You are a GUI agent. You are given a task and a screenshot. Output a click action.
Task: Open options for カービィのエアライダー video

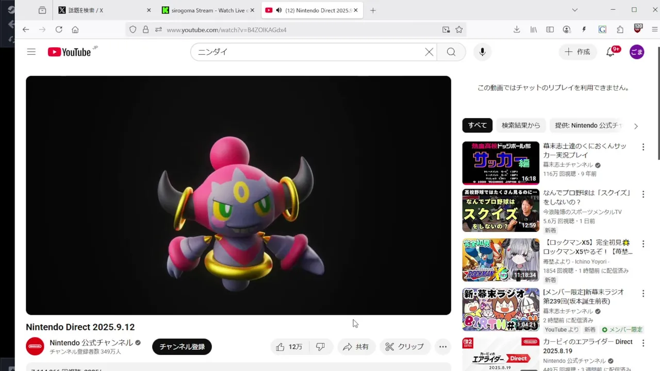pyautogui.click(x=643, y=343)
